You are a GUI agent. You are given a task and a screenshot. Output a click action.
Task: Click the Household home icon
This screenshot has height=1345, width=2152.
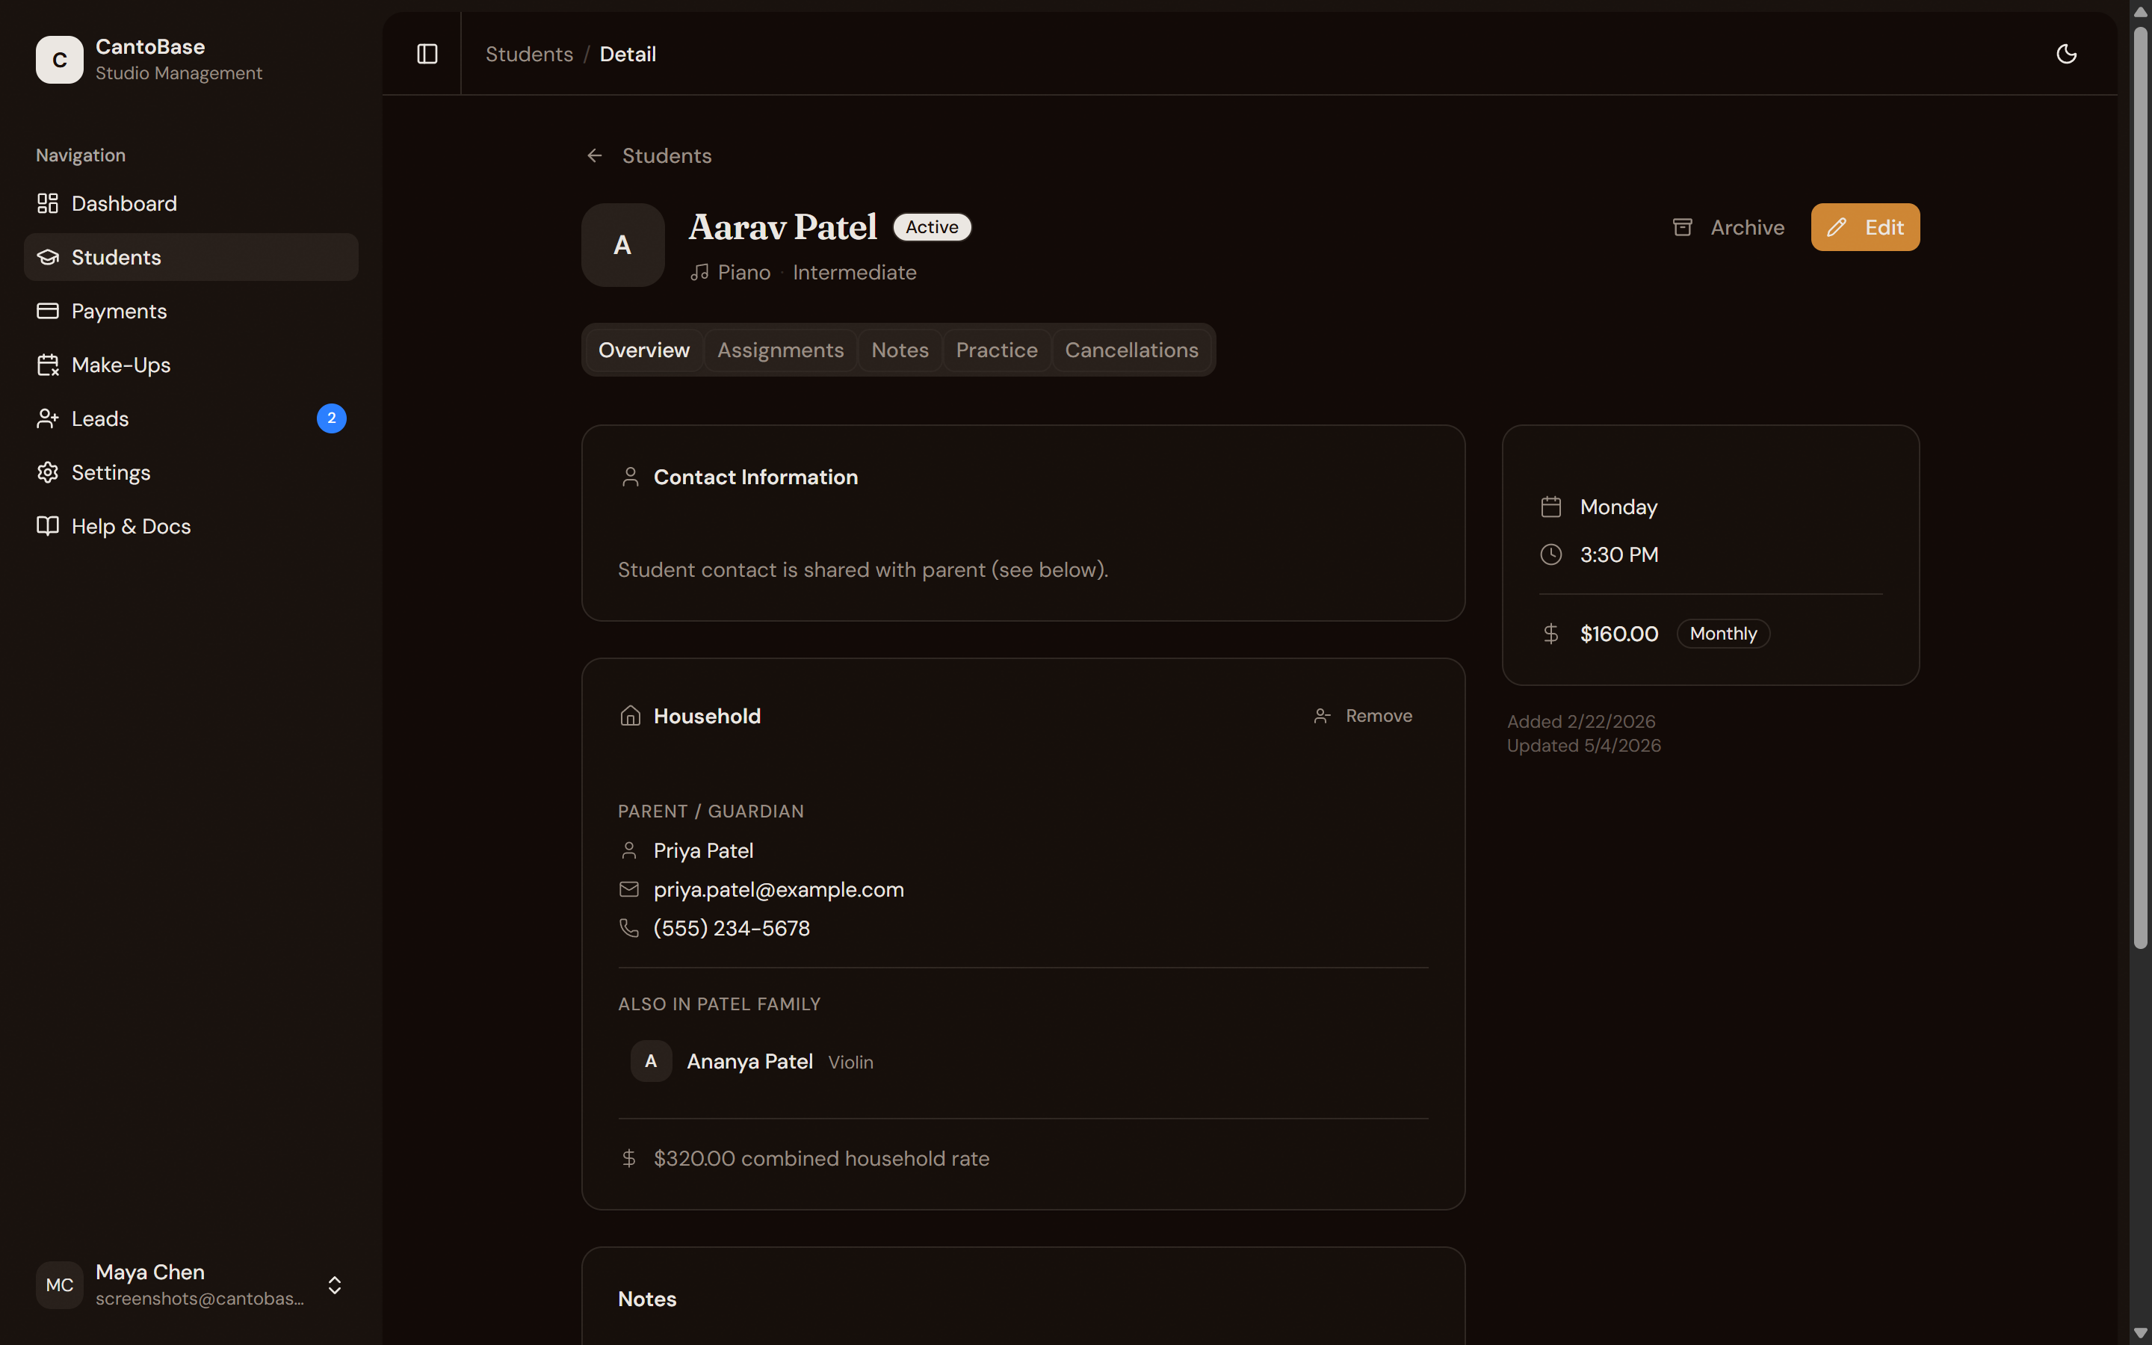click(x=631, y=716)
